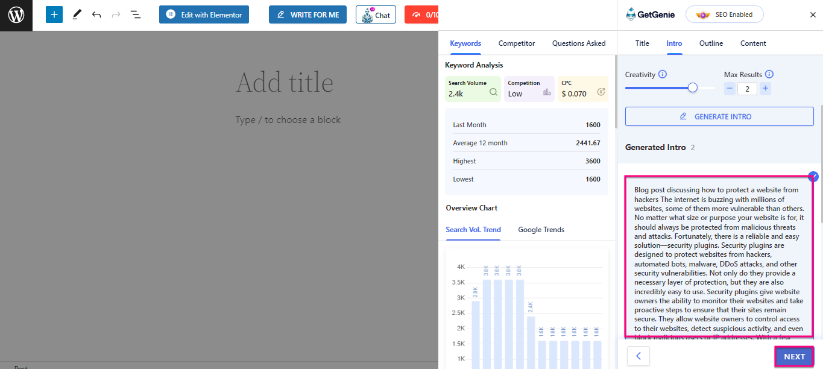Click the Generated Intro heading
The width and height of the screenshot is (823, 369).
(655, 147)
